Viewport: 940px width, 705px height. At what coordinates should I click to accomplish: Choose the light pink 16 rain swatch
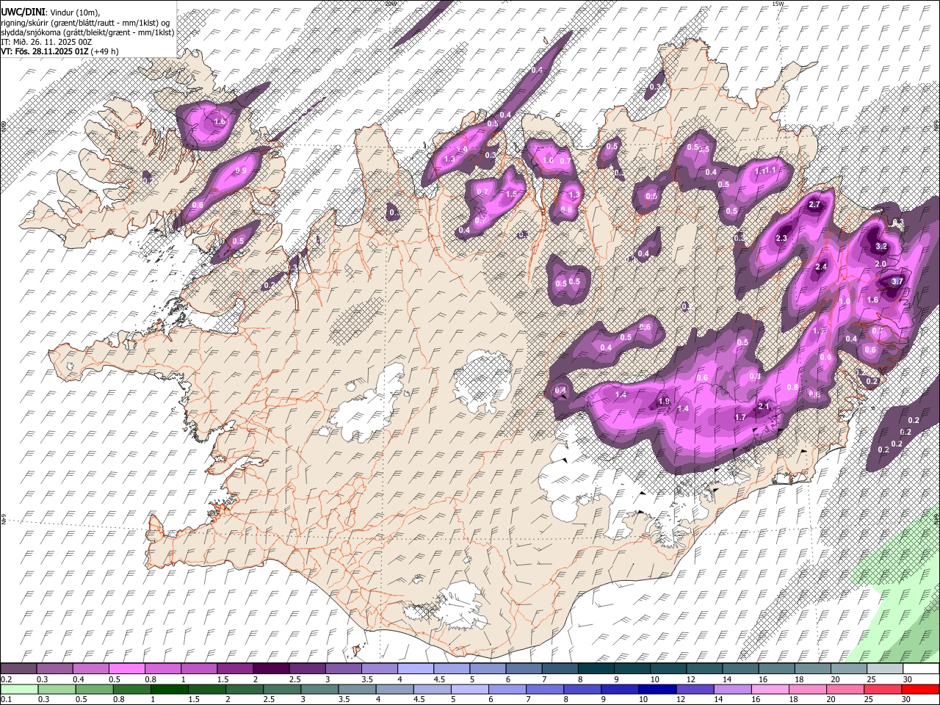tap(770, 689)
